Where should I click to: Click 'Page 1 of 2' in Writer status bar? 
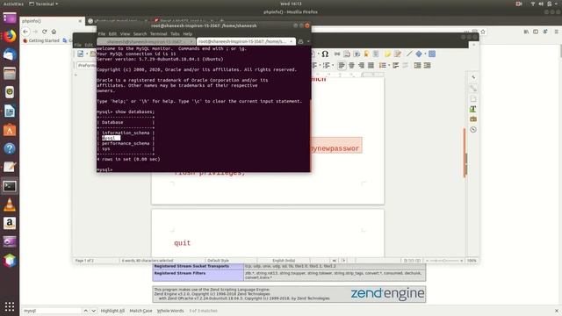84,261
